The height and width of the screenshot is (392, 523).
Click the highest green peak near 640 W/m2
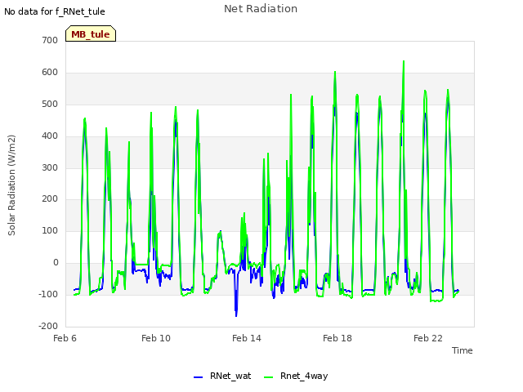pos(404,61)
